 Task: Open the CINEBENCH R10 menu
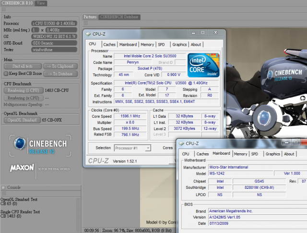point(17,3)
